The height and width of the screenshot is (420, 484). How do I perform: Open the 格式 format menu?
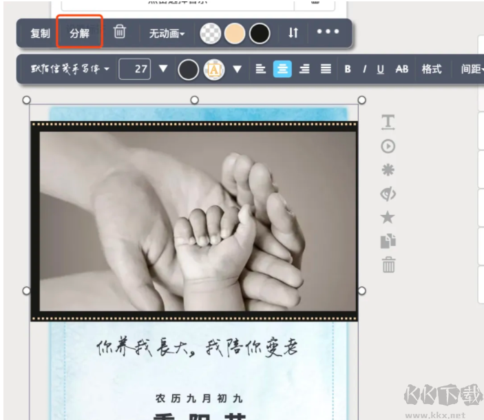click(432, 69)
